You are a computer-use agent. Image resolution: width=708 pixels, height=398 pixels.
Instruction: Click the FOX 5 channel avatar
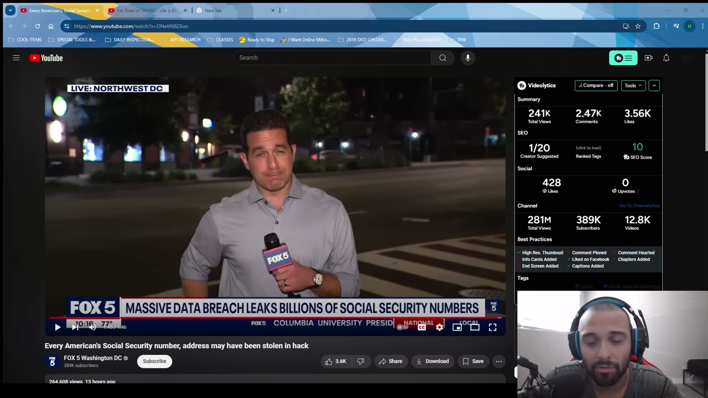[52, 362]
